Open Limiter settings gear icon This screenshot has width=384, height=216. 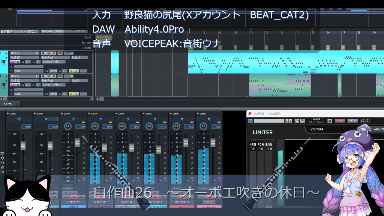click(x=330, y=121)
